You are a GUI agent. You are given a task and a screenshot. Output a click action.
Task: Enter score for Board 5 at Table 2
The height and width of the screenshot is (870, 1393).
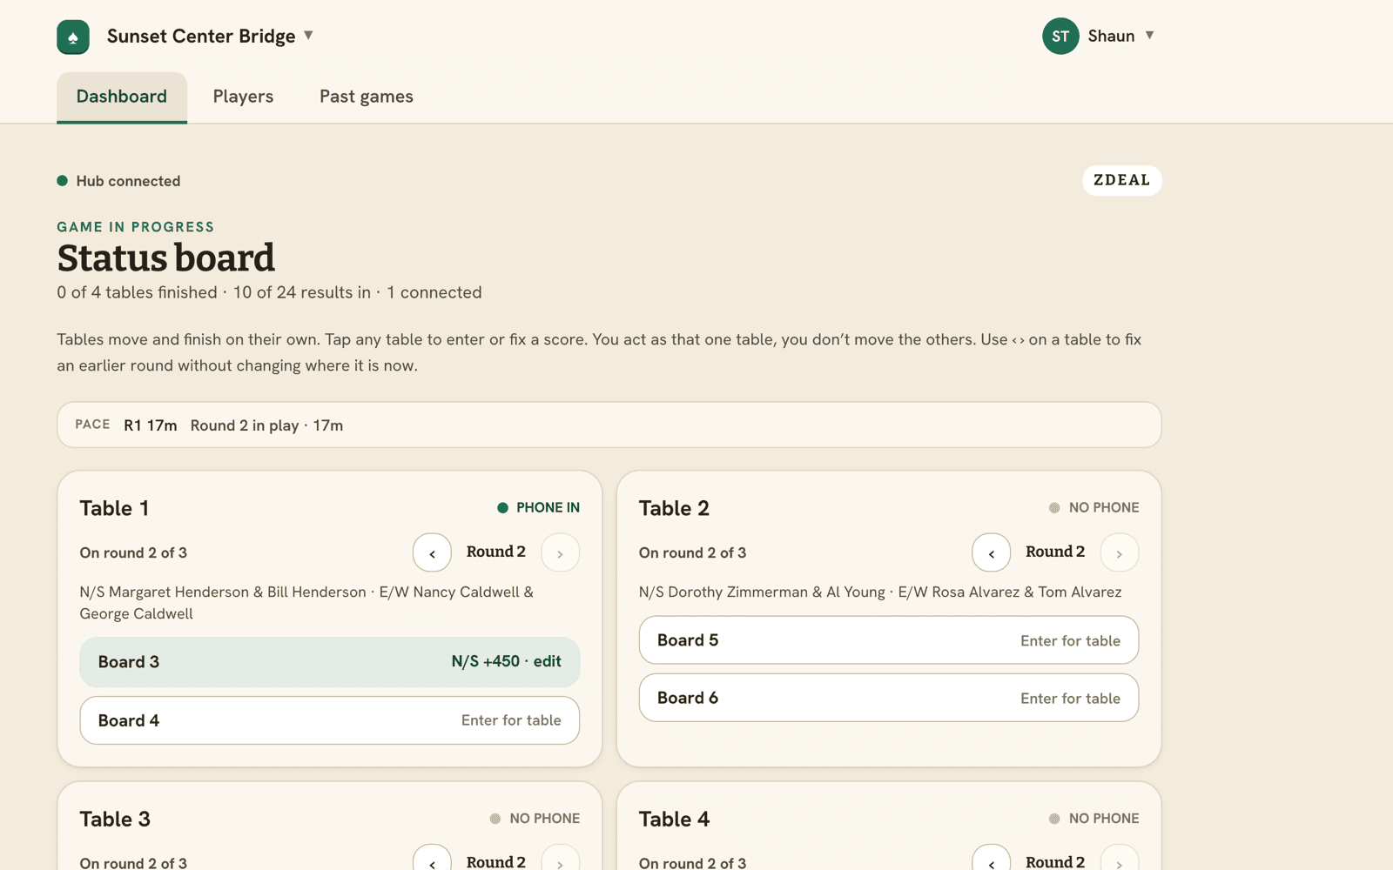889,640
